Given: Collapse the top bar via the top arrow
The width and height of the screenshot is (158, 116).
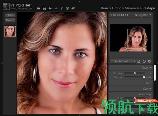Looking at the screenshot, I should click(79, 1).
